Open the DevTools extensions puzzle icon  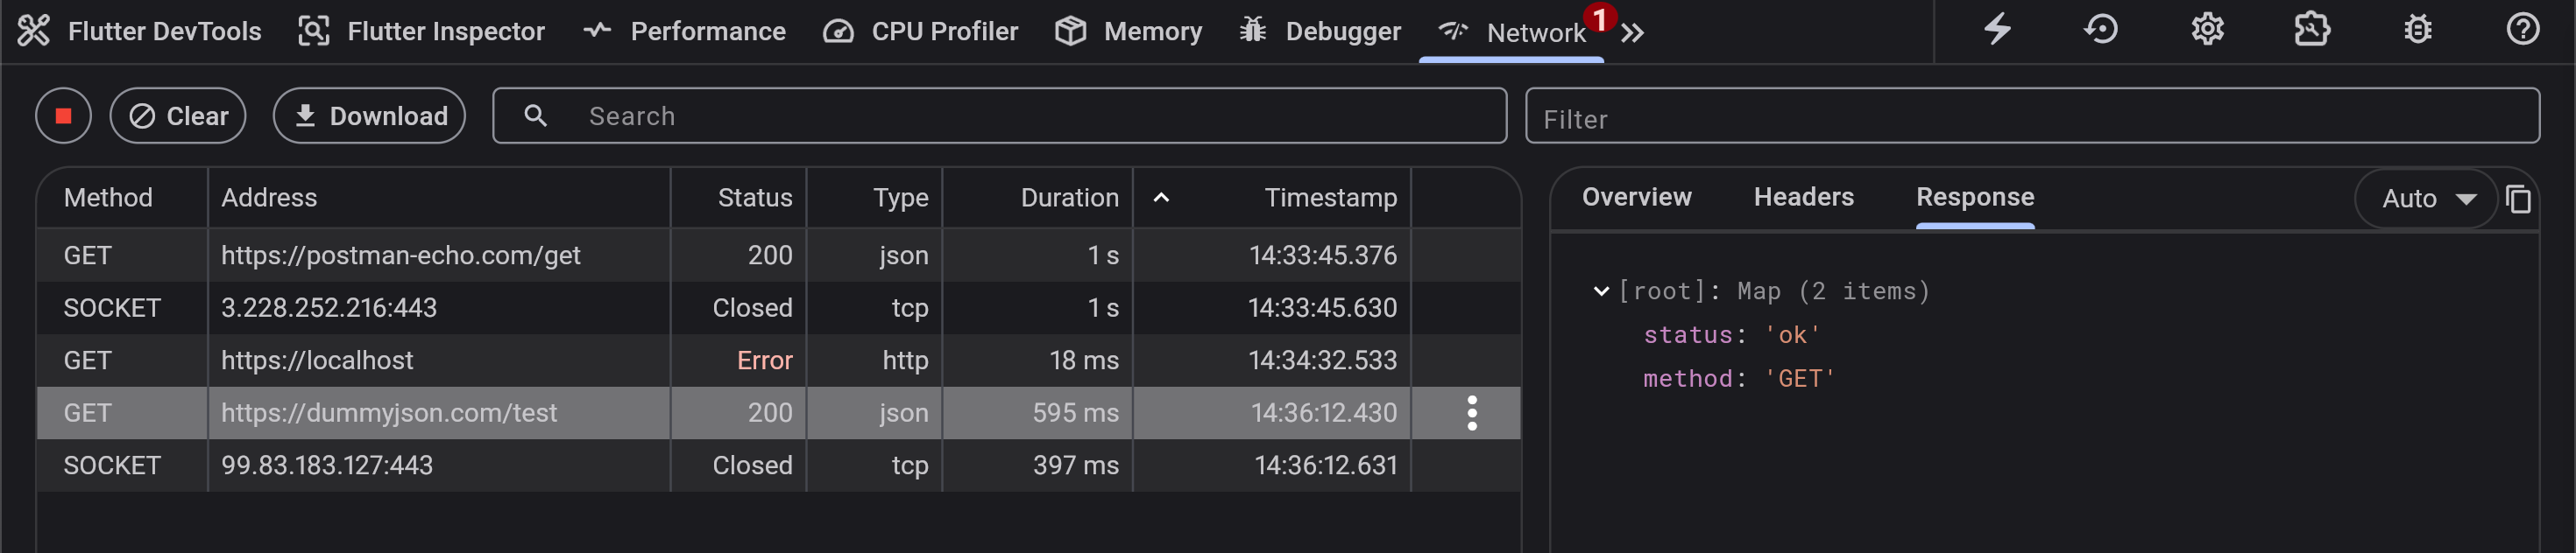(2312, 29)
